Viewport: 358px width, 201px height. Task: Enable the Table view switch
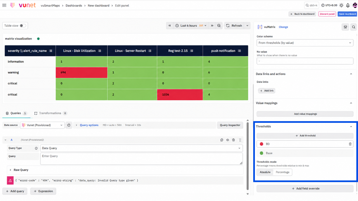click(23, 26)
